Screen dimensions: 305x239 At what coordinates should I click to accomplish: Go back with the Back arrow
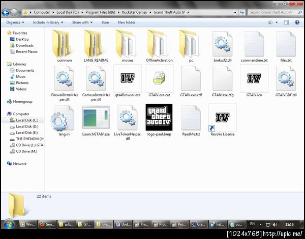(x=6, y=12)
